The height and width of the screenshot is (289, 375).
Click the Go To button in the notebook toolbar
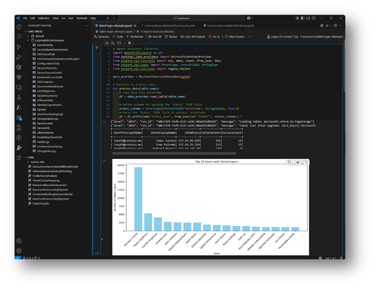pos(214,37)
